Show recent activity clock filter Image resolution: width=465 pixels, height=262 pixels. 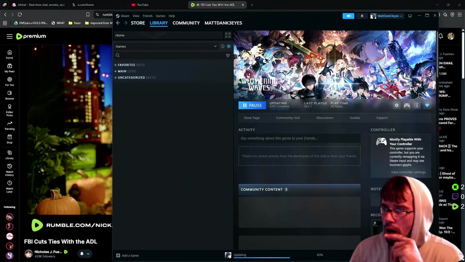(223, 46)
